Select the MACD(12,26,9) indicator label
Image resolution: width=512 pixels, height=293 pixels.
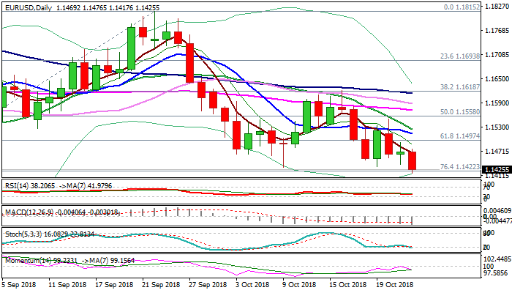[x=28, y=212]
